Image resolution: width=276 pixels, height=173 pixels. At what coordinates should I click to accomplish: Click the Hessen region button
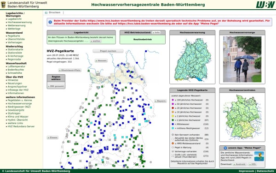[x=101, y=61]
